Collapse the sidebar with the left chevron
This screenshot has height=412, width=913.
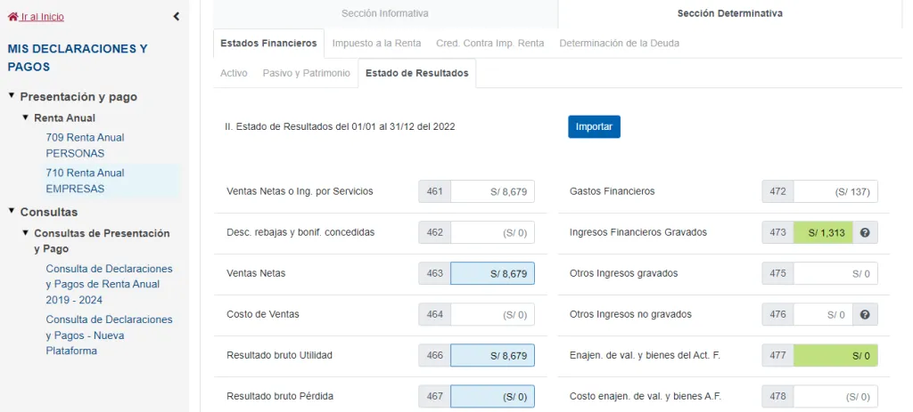[177, 17]
